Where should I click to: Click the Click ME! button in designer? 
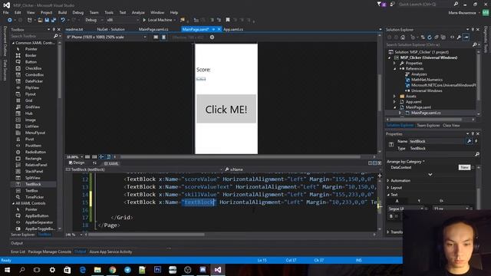tap(226, 109)
